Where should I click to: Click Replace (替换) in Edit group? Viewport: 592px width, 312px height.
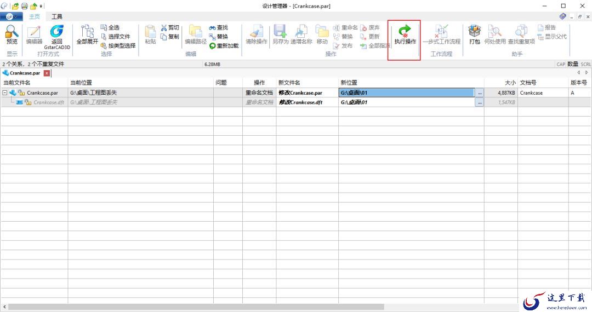[218, 37]
